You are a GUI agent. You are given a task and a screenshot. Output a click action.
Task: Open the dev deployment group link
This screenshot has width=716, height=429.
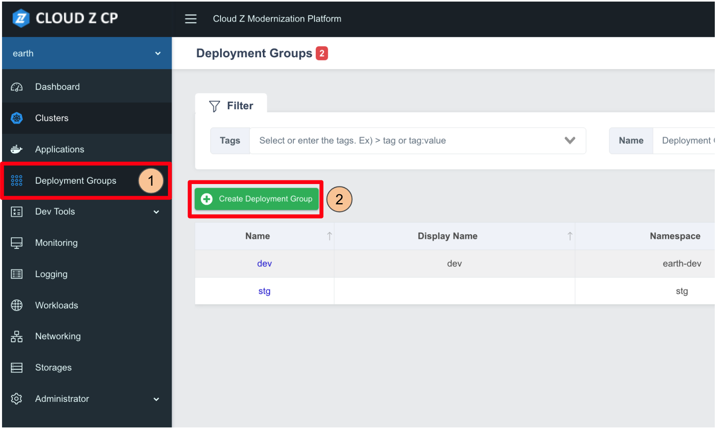coord(264,264)
